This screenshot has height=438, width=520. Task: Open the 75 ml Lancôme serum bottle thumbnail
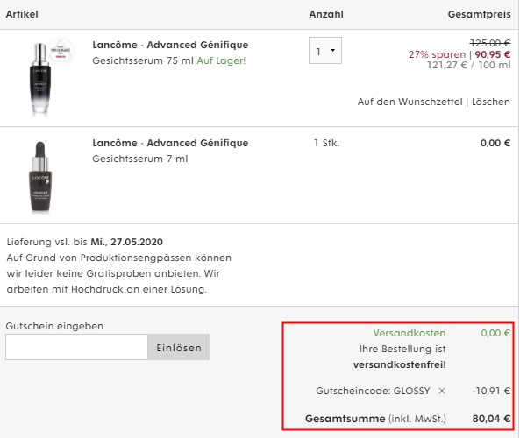tap(40, 78)
